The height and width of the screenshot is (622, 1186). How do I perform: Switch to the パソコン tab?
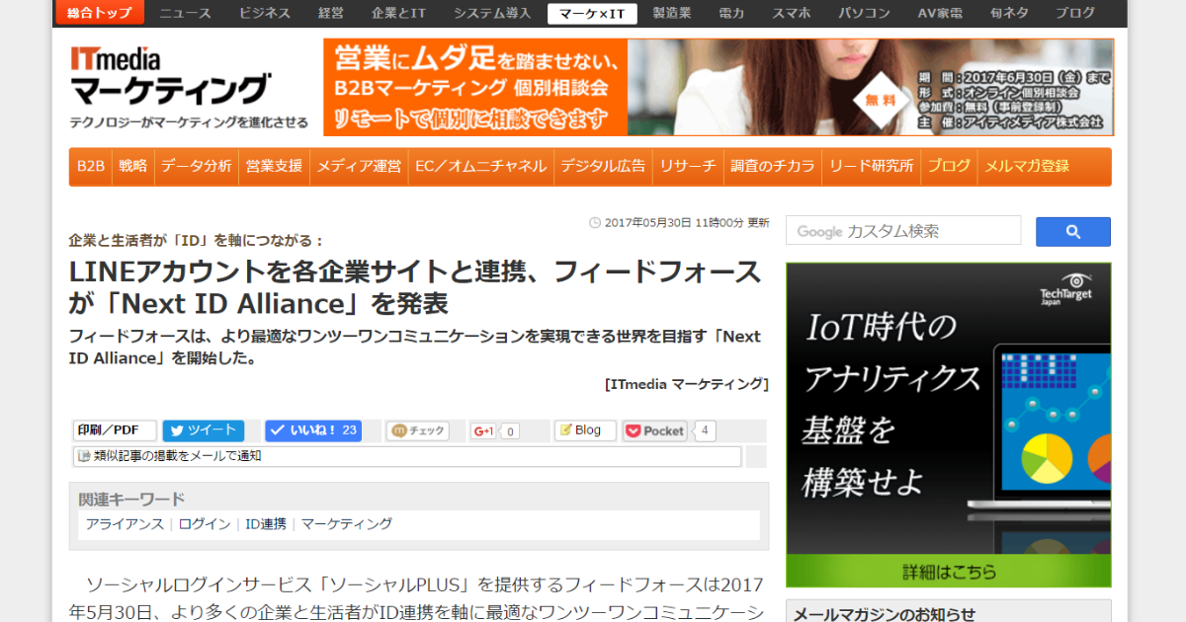[x=864, y=13]
